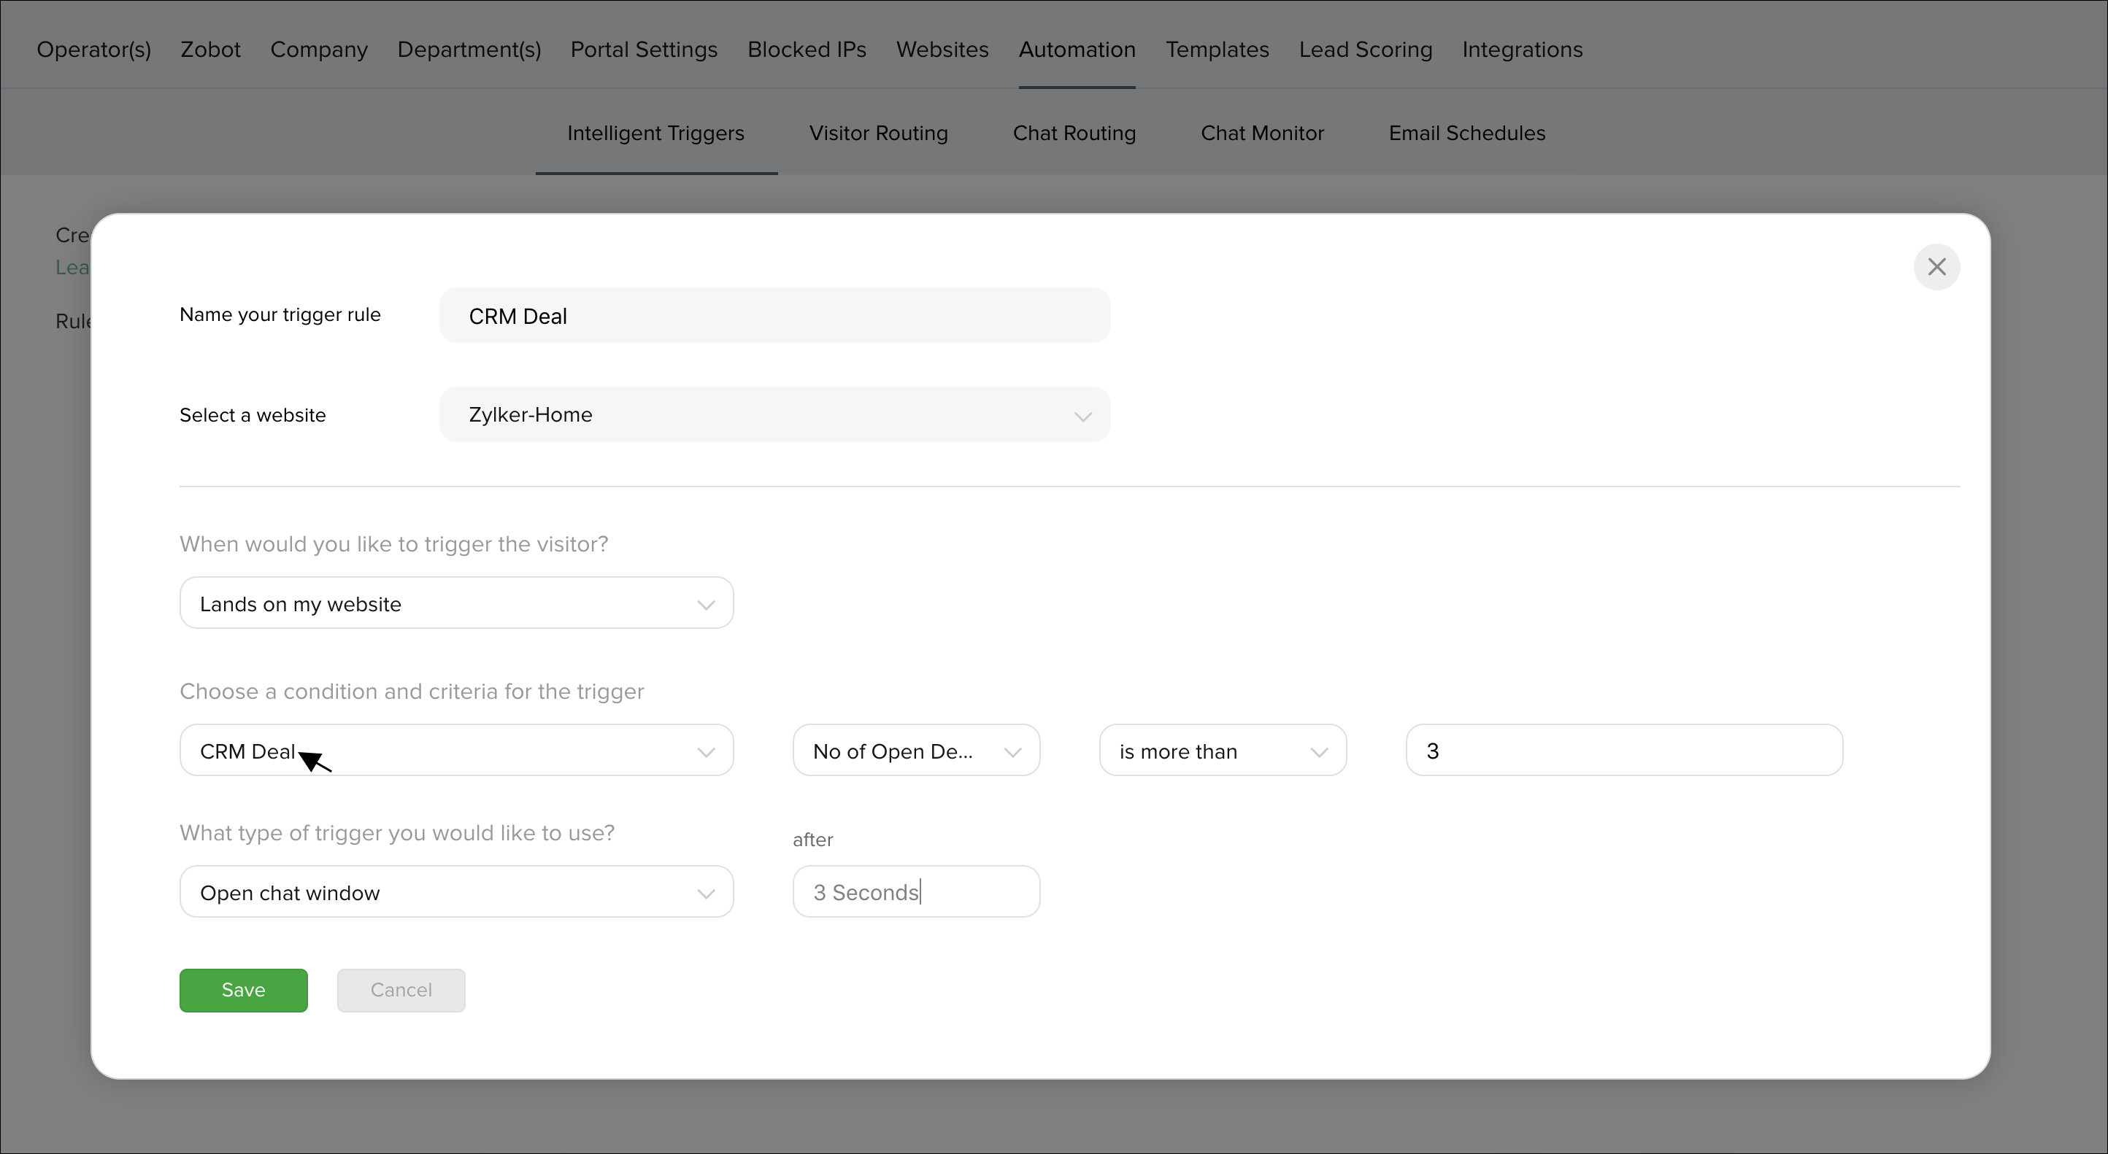Open the Chat Monitor sub-tab

(1262, 133)
